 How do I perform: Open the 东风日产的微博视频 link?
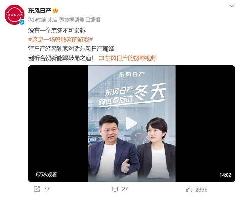point(131,58)
